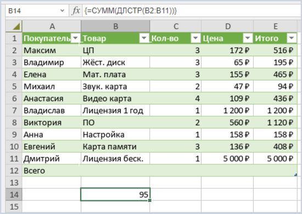Click the price cell 65 ₽
This screenshot has height=214, width=302.
[x=227, y=62]
